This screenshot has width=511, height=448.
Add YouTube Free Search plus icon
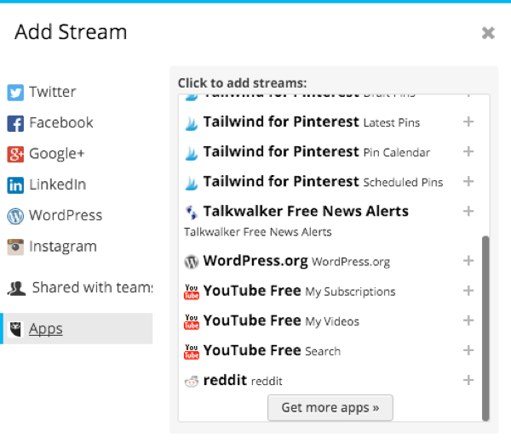[x=468, y=350]
